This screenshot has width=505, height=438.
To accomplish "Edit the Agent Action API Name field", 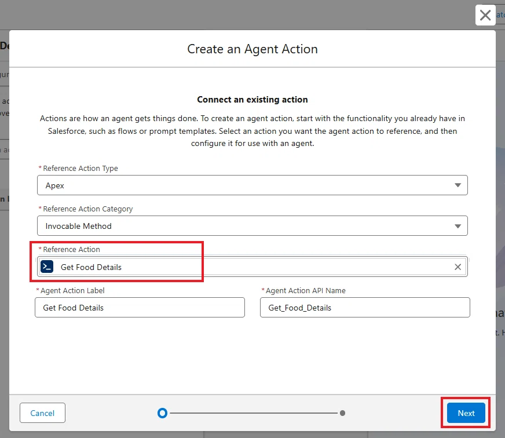I will point(365,308).
